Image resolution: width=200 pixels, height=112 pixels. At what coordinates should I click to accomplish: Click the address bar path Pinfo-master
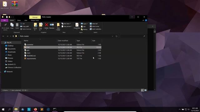coord(24,36)
